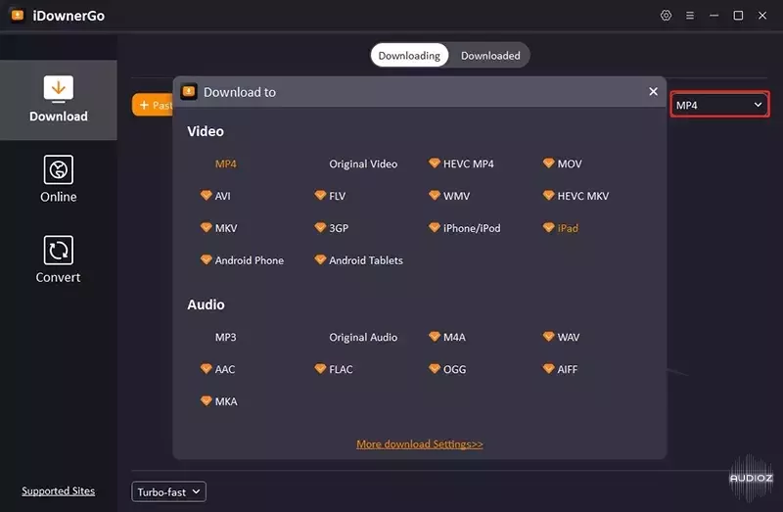
Task: Switch to the Downloading tab
Action: pyautogui.click(x=409, y=56)
